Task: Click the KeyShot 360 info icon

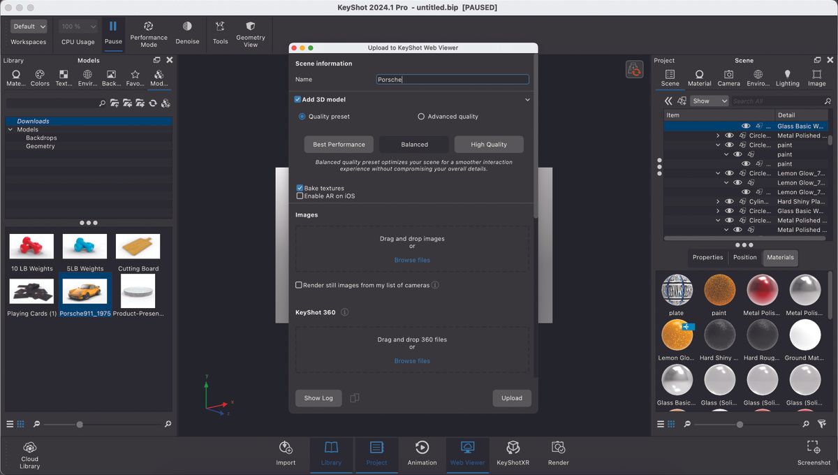Action: (344, 312)
